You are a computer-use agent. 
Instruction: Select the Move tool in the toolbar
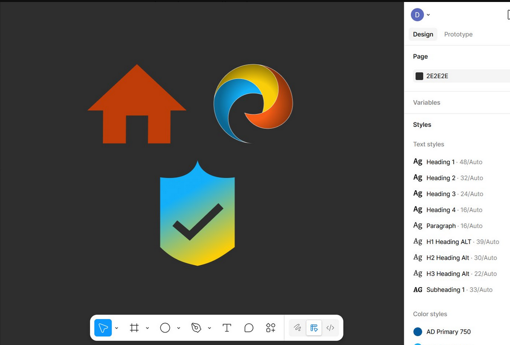[103, 328]
